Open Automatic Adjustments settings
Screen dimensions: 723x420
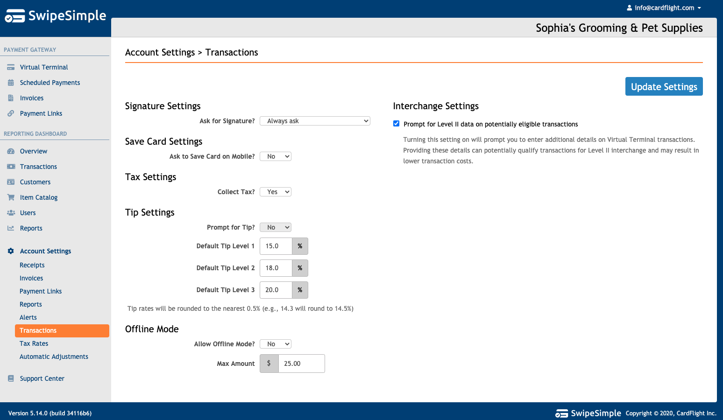[54, 357]
